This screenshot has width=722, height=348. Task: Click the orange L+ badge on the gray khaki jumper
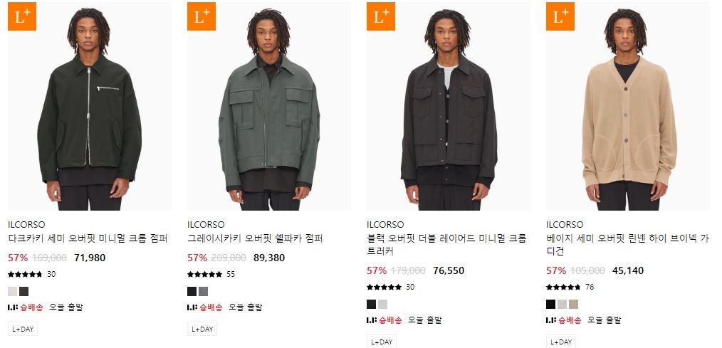pos(202,16)
